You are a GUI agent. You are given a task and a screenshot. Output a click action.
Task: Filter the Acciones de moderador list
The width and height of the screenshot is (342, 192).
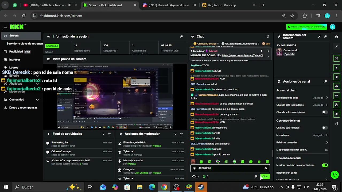tap(175, 134)
